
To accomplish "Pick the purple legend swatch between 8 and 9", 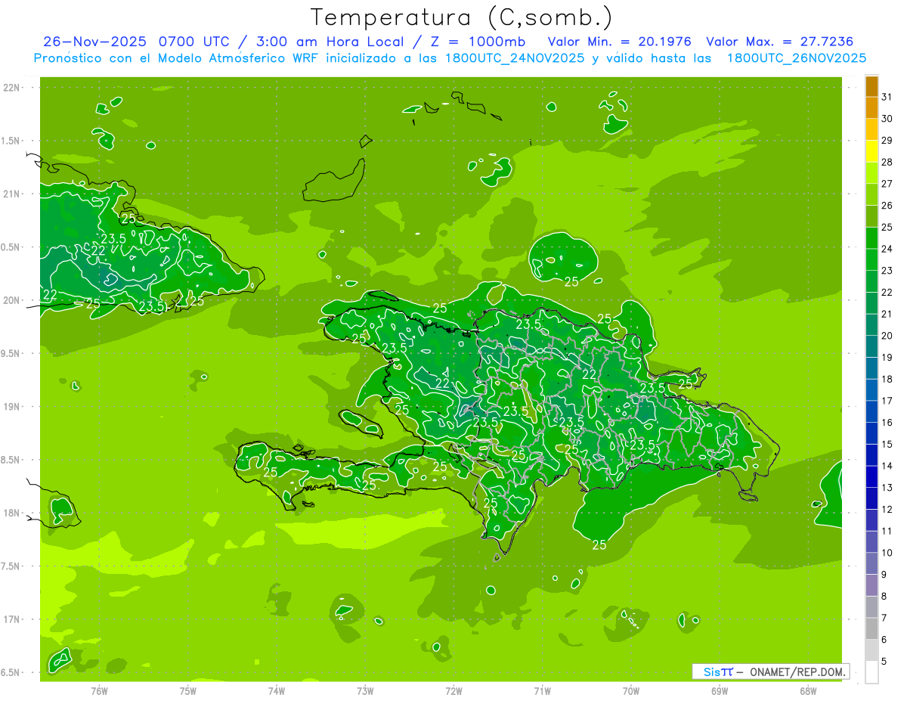I will [x=871, y=585].
